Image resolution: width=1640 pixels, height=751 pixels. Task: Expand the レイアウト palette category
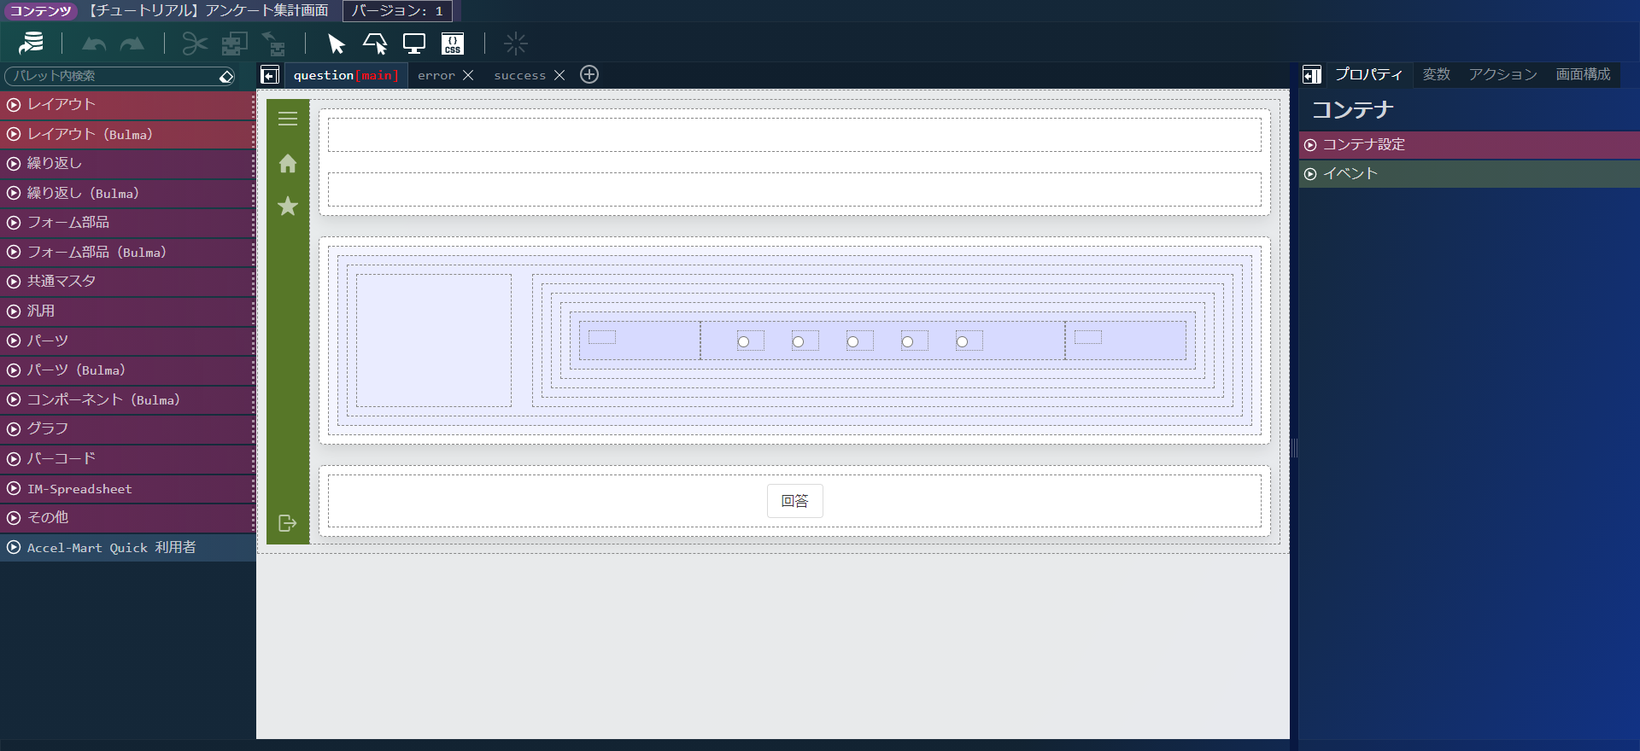[127, 105]
